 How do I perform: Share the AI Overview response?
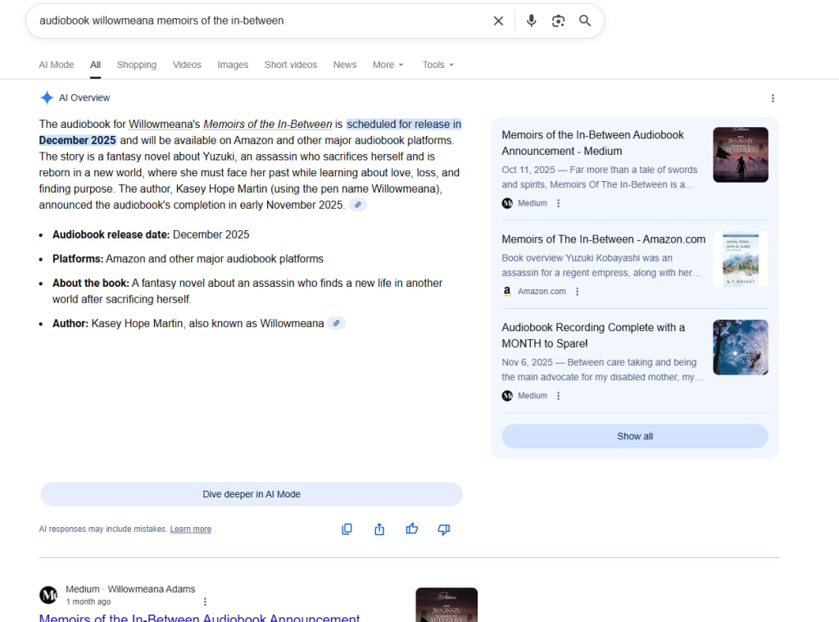click(379, 529)
